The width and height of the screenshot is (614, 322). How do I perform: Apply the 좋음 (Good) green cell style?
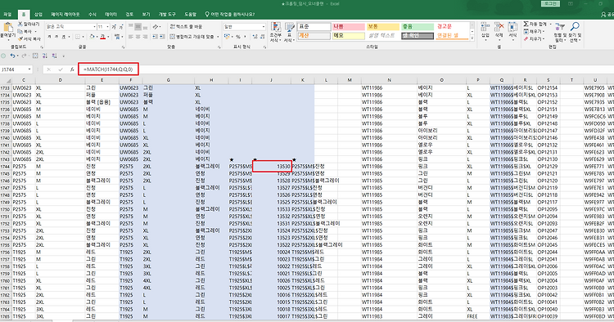tap(417, 27)
